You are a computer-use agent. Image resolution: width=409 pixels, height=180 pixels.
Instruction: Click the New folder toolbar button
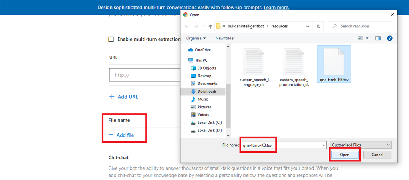pyautogui.click(x=225, y=38)
